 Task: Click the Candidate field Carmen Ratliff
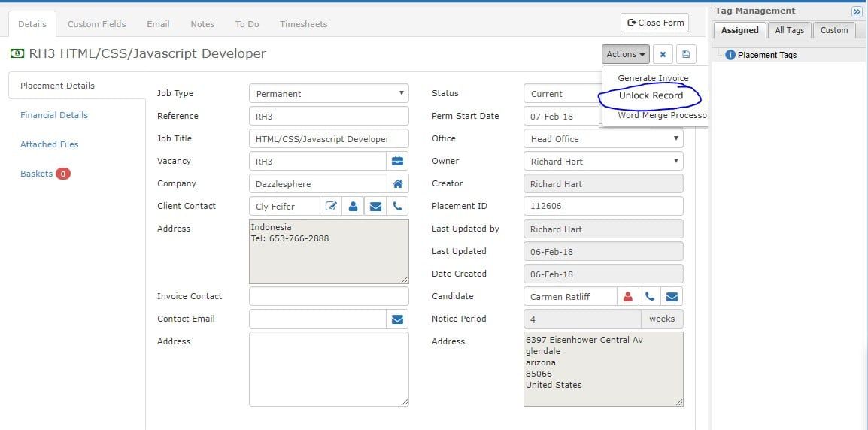pos(570,297)
